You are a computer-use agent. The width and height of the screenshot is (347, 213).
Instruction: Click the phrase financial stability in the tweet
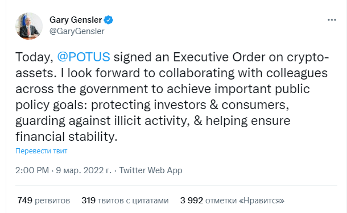[x=66, y=136]
